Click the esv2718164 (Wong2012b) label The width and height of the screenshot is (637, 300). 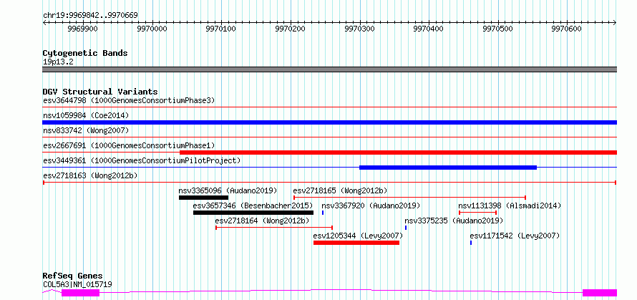[262, 221]
